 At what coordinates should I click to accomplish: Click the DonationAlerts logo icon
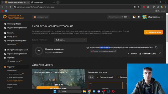5,17
